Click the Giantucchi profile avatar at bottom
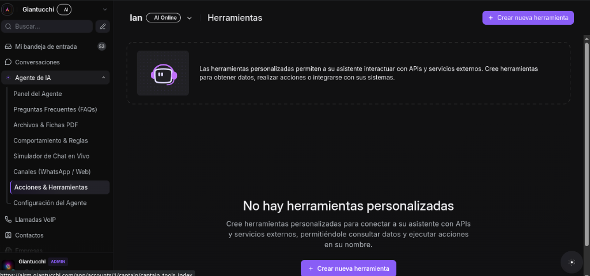The width and height of the screenshot is (590, 276). tap(8, 264)
